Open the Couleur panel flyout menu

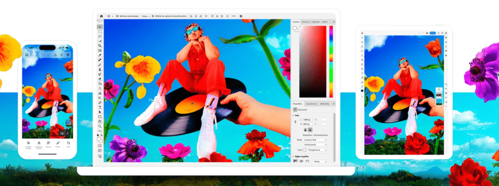coord(334,22)
